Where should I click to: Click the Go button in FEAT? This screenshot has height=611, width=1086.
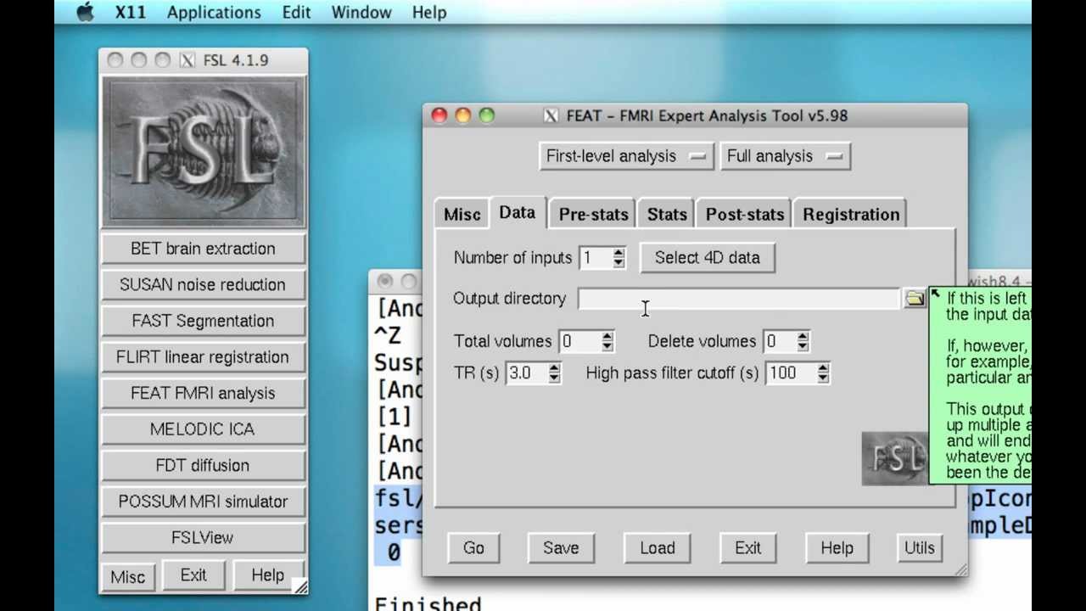coord(473,548)
